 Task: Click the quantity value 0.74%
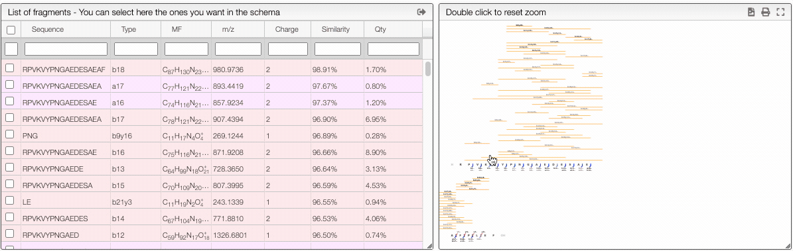pyautogui.click(x=376, y=235)
